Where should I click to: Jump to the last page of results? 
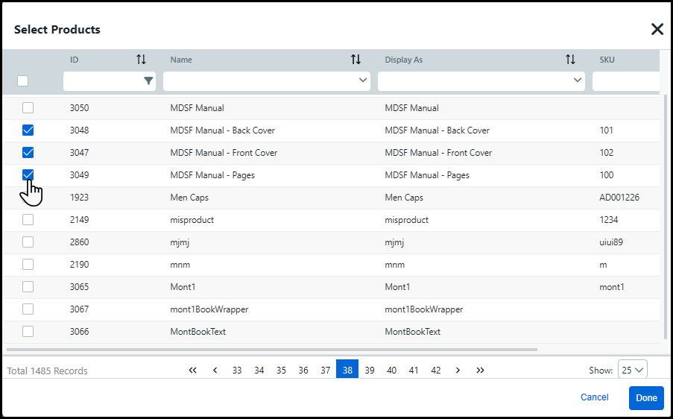[x=480, y=370]
